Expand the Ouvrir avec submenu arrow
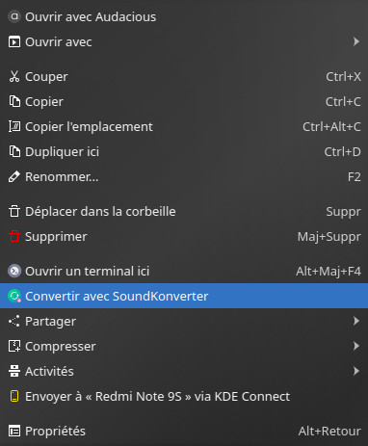 click(355, 41)
